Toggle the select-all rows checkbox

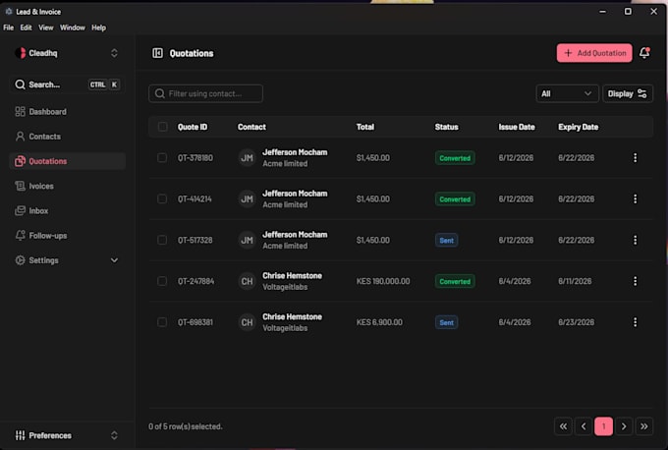click(x=162, y=127)
